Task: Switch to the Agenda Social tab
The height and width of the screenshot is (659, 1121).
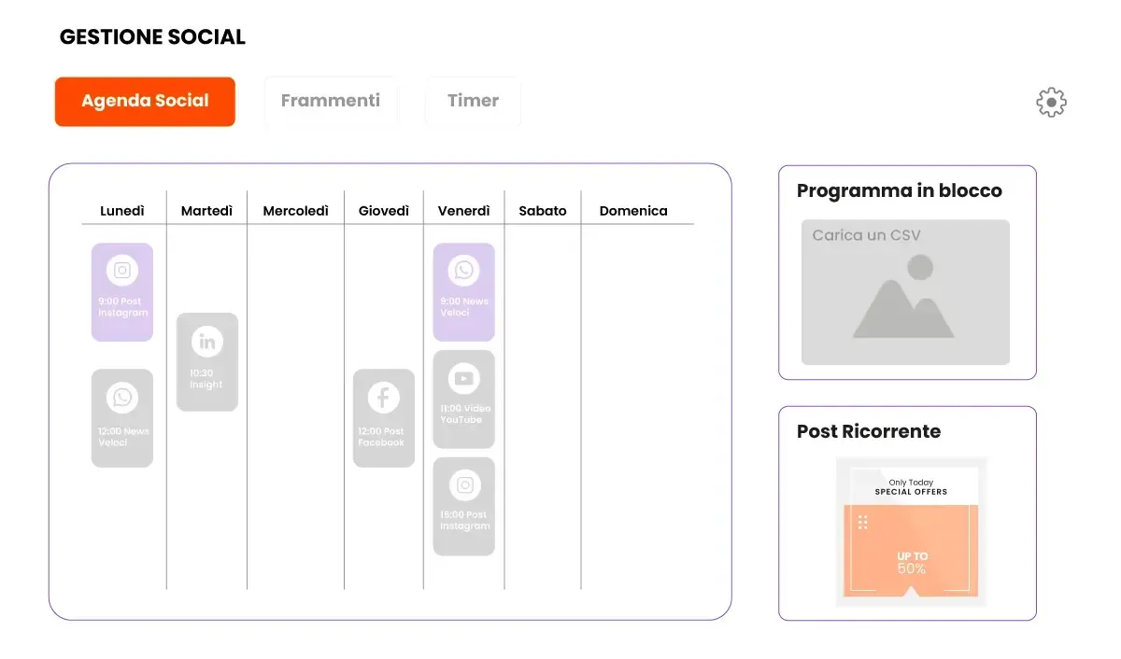Action: [145, 101]
